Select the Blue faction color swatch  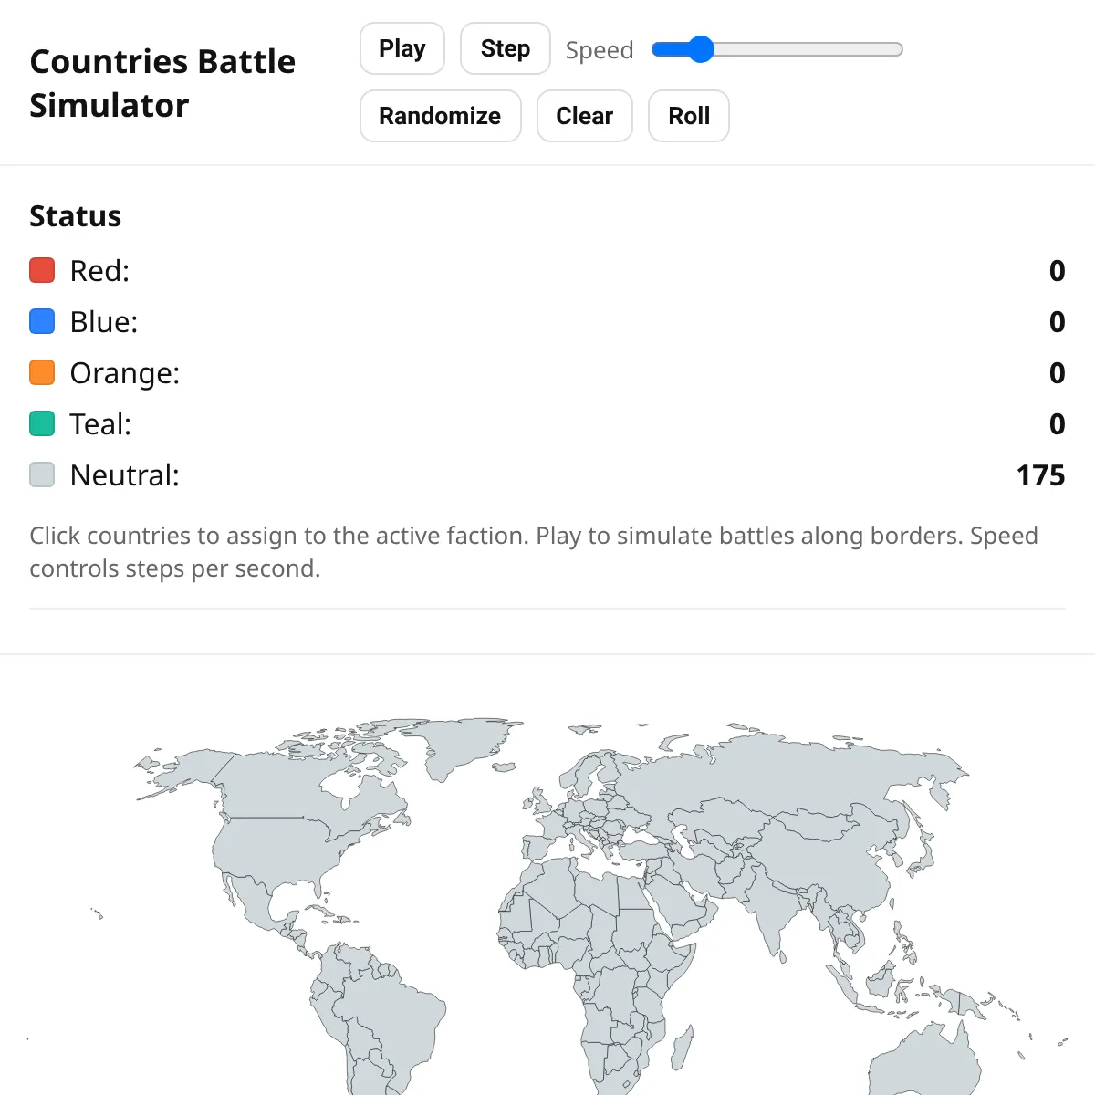[x=42, y=321]
